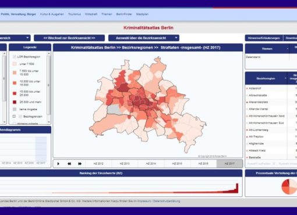Viewport: 297px width, 215px height.
Task: Click the red marker beside Adlershof row
Action: pos(247,89)
